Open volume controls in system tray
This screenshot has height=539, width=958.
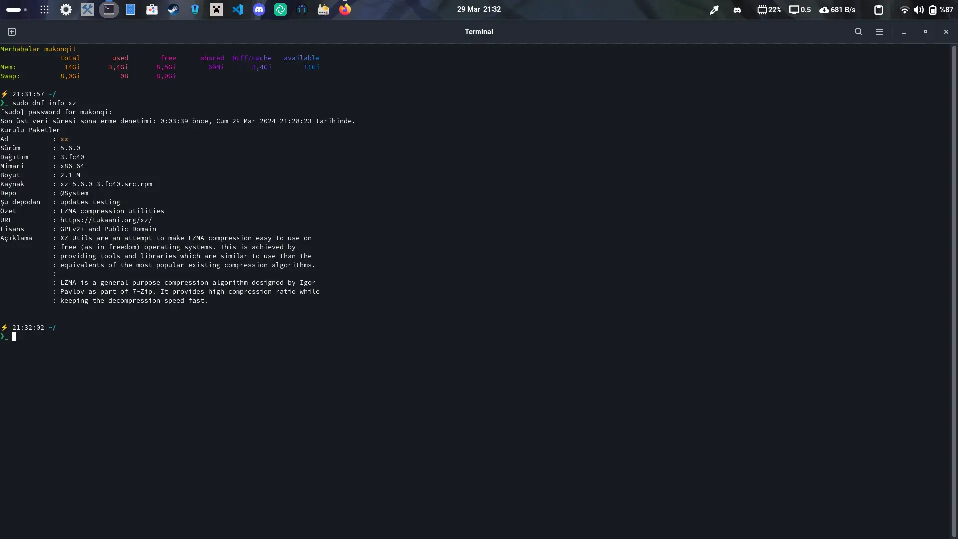pyautogui.click(x=918, y=10)
